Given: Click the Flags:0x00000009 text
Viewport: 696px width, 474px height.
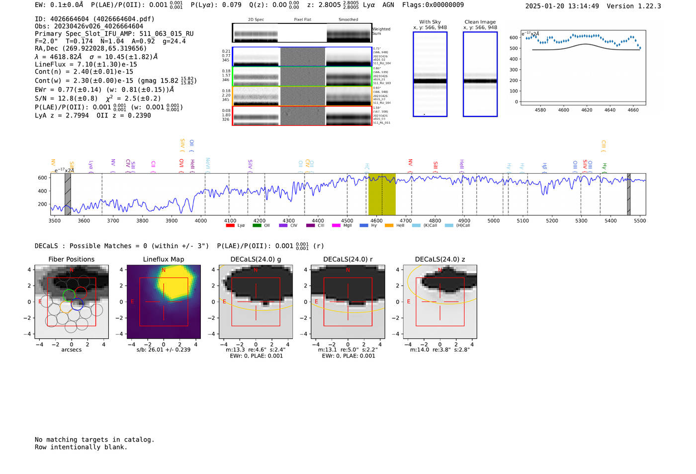Looking at the screenshot, I should pyautogui.click(x=433, y=5).
